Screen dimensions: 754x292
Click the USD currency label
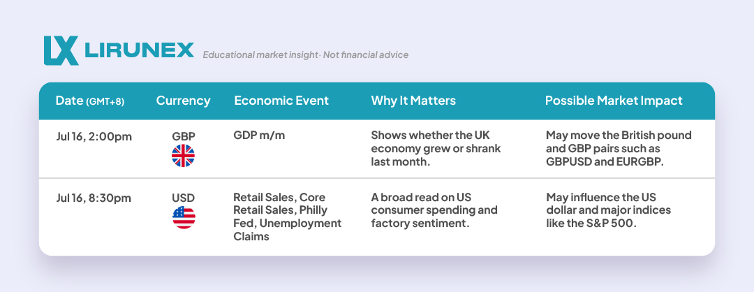coord(183,198)
